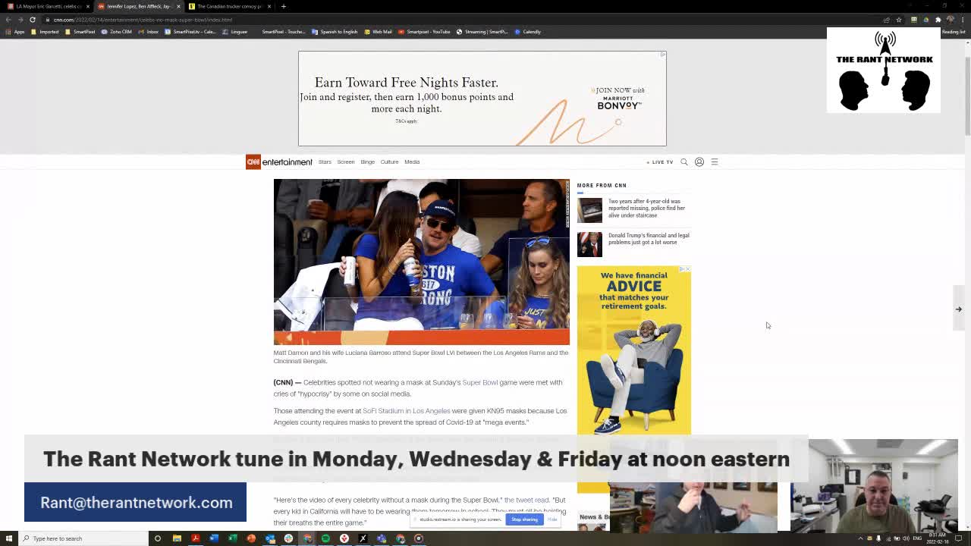Open the SmartPixel - YouTube bookmark
The width and height of the screenshot is (971, 546).
pos(425,32)
